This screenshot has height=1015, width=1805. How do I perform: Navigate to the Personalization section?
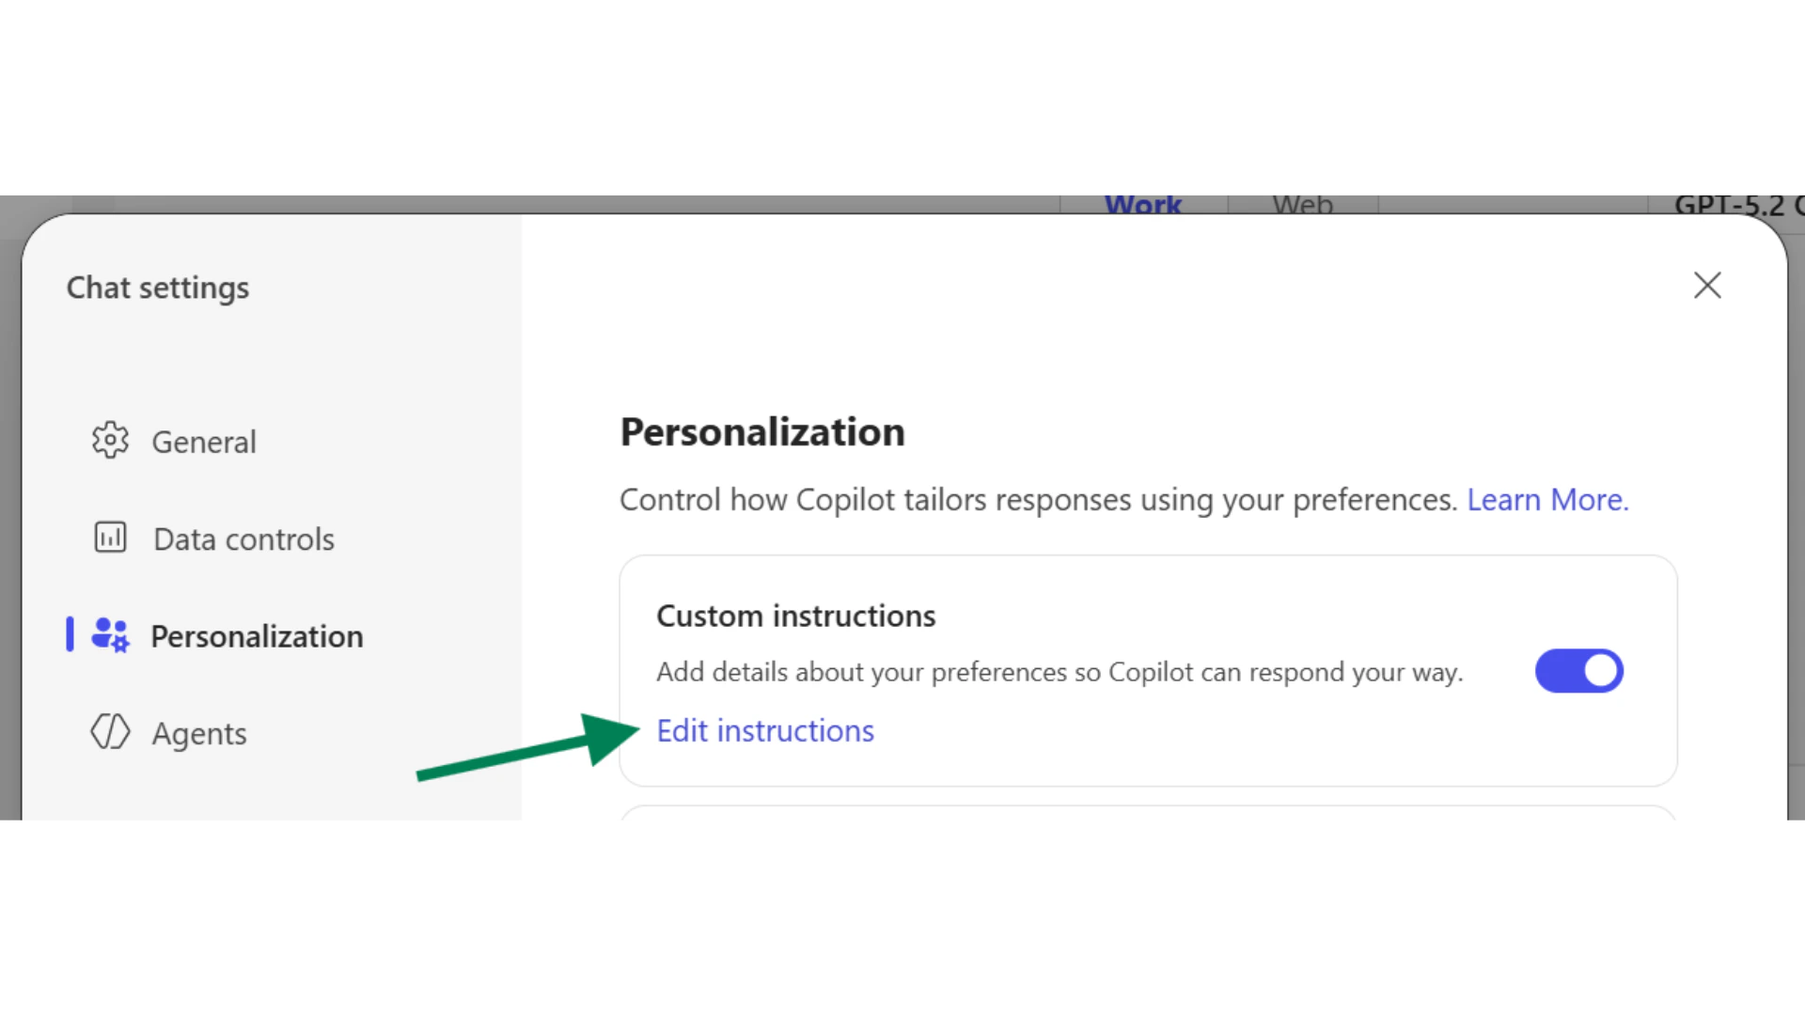click(x=257, y=635)
